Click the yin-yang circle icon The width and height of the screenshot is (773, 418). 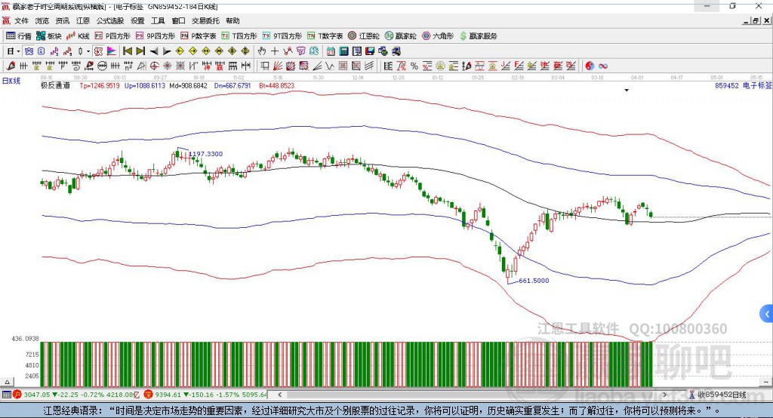click(x=590, y=66)
